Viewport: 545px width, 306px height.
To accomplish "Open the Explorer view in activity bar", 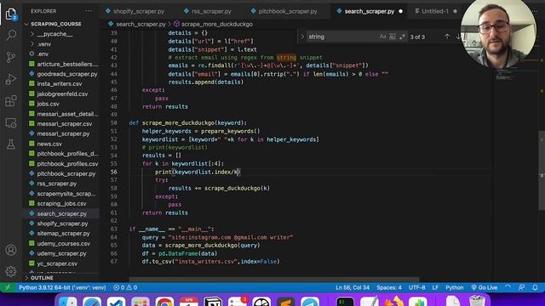I will (11, 14).
